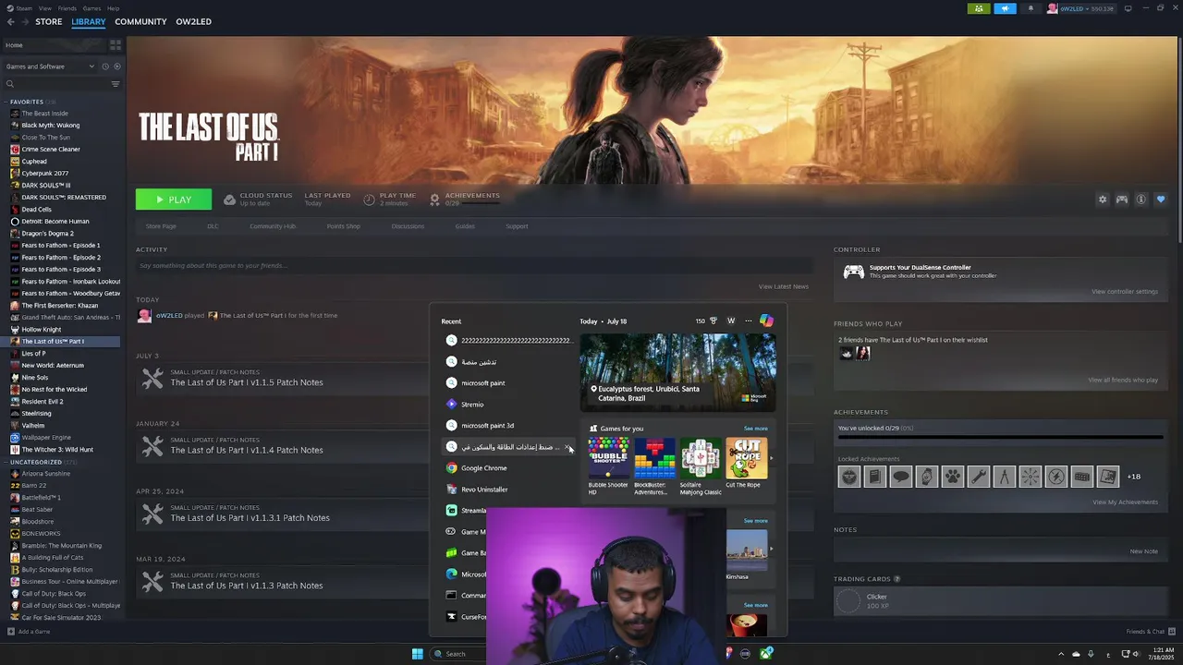Open the Games menu
Screen dimensions: 1183x665
(x=91, y=8)
